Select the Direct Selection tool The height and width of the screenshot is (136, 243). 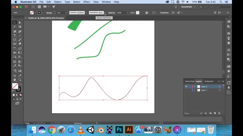20,23
